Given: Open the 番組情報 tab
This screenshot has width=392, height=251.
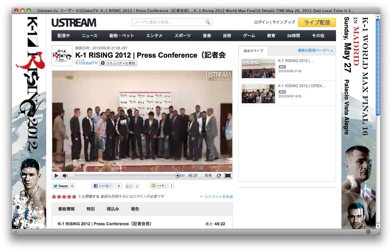Looking at the screenshot, I should pyautogui.click(x=66, y=209).
